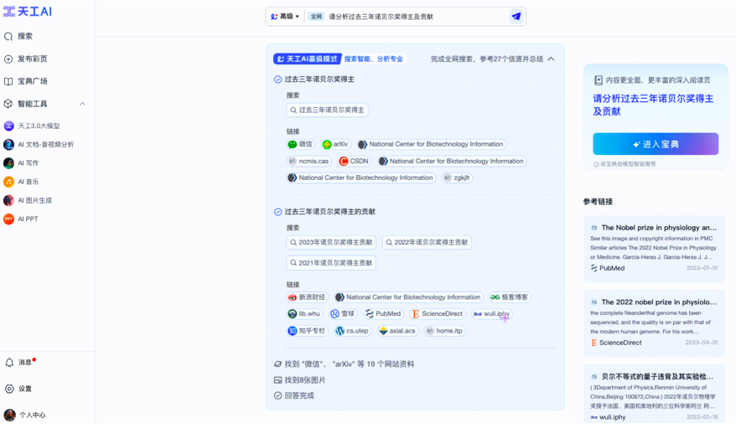Viewport: 736px width, 428px height.
Task: Open the wuli.iphy source chip
Action: click(x=491, y=313)
